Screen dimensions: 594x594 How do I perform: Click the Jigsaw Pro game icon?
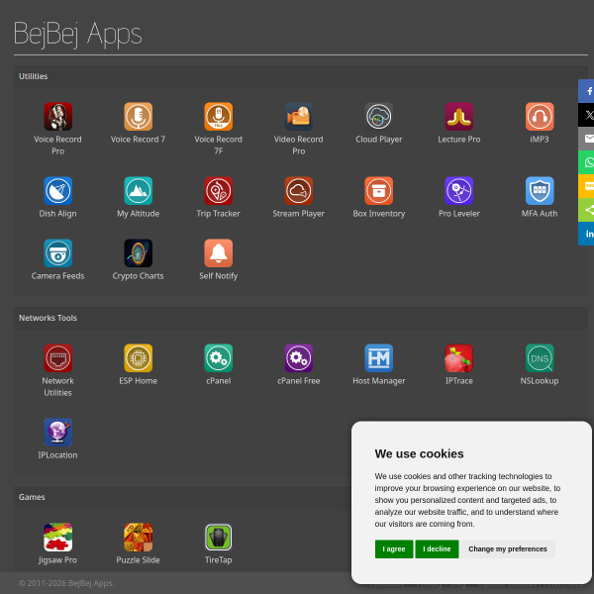[x=58, y=538]
